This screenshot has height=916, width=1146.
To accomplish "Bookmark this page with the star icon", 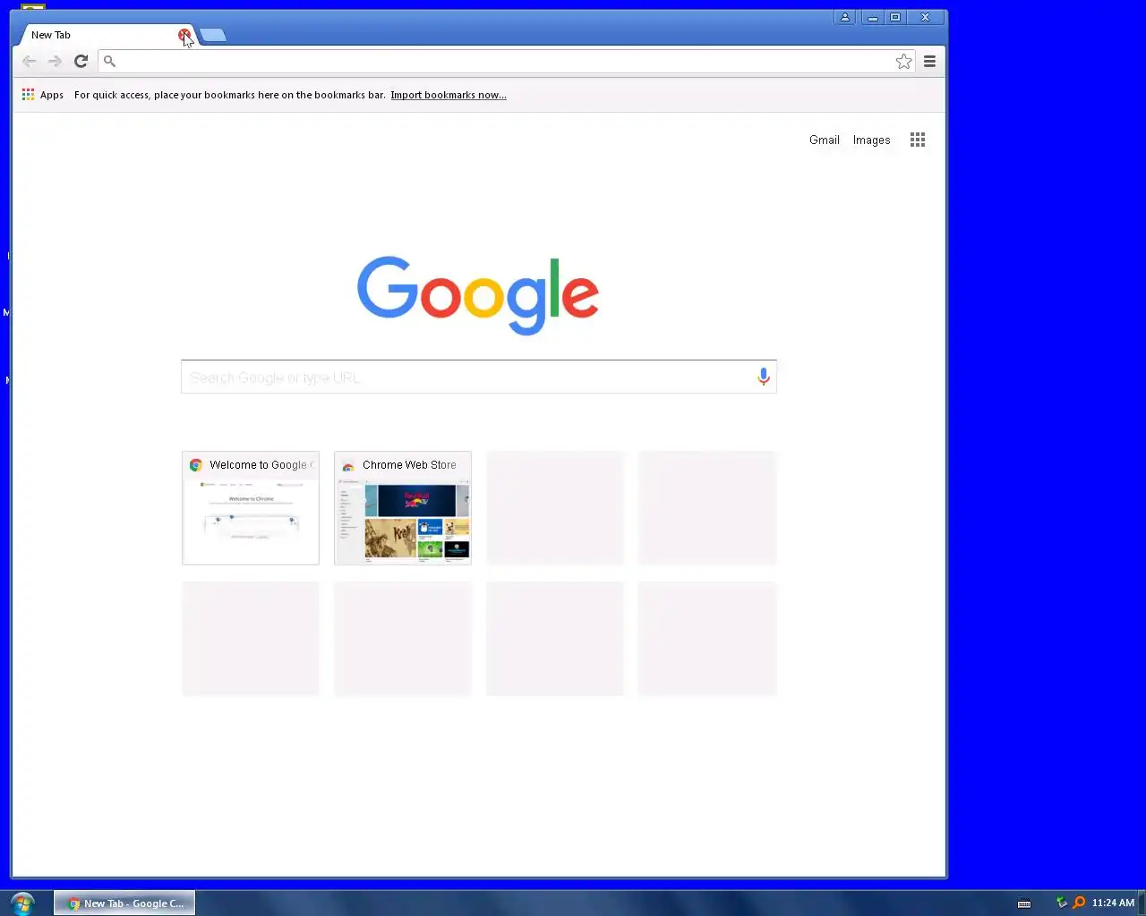I will [x=903, y=61].
